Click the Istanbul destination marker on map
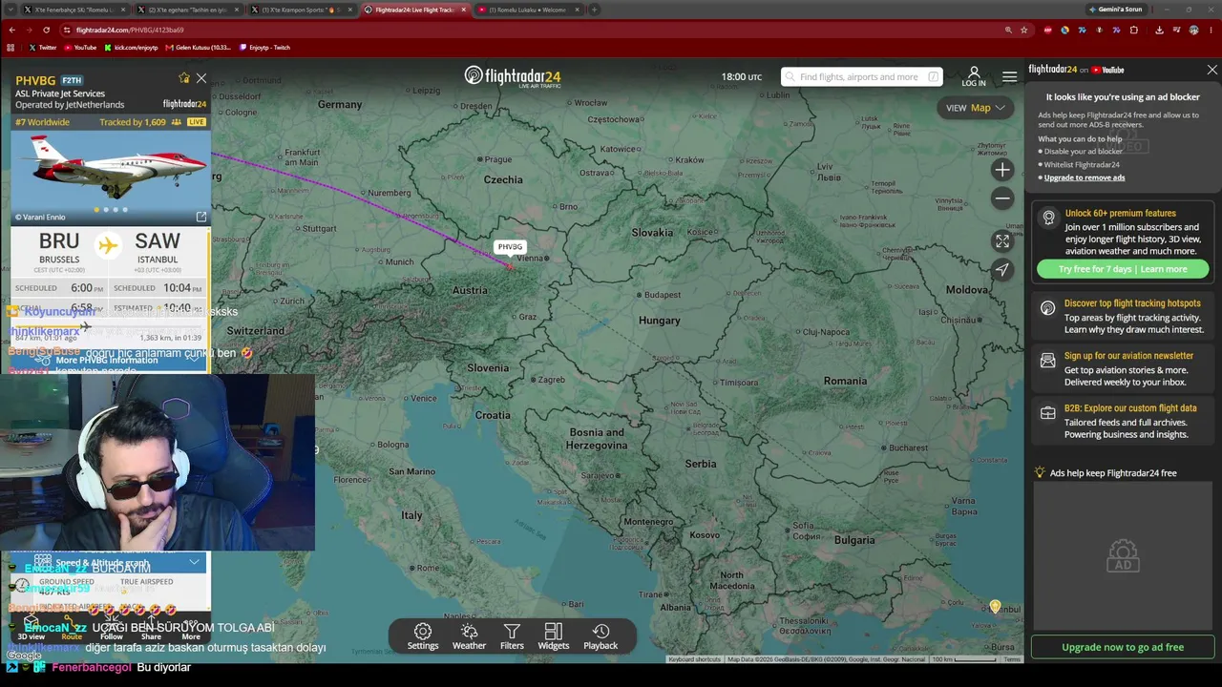 tap(995, 607)
